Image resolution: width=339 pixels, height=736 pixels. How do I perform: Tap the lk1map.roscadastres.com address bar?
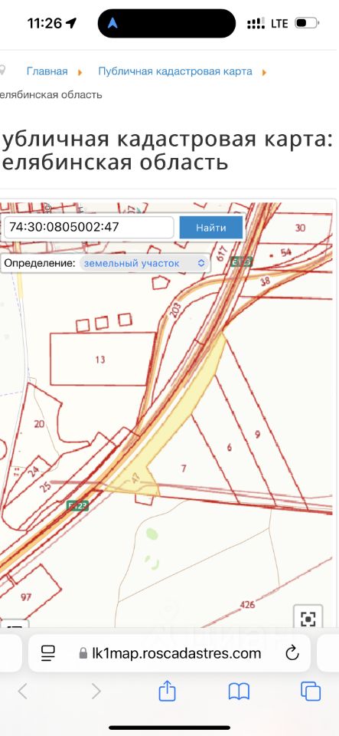tap(169, 653)
